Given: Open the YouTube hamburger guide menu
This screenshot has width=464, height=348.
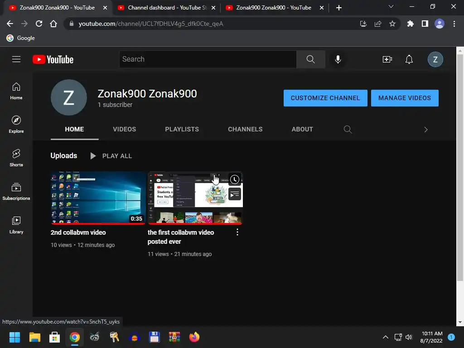Looking at the screenshot, I should [x=16, y=59].
